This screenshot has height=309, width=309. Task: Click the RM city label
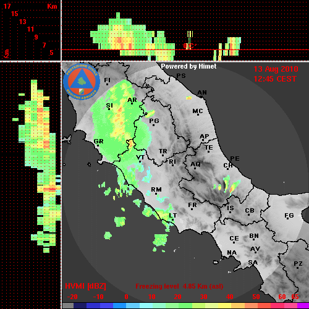coord(156,190)
